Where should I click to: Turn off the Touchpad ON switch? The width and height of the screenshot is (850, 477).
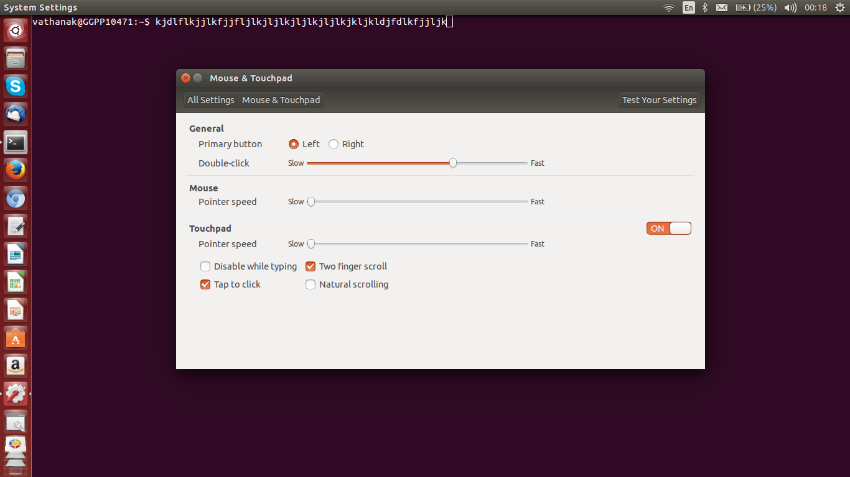[669, 229]
